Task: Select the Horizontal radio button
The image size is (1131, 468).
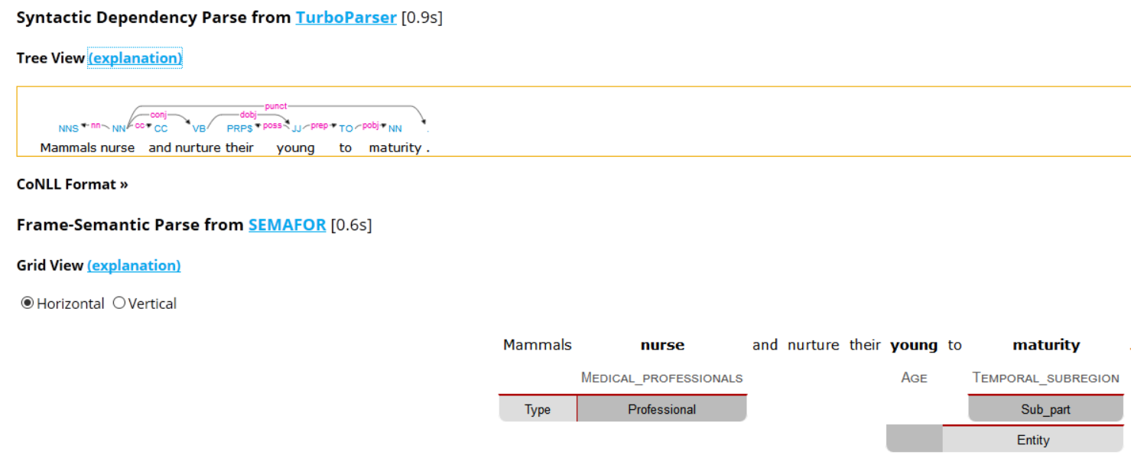Action: 28,303
